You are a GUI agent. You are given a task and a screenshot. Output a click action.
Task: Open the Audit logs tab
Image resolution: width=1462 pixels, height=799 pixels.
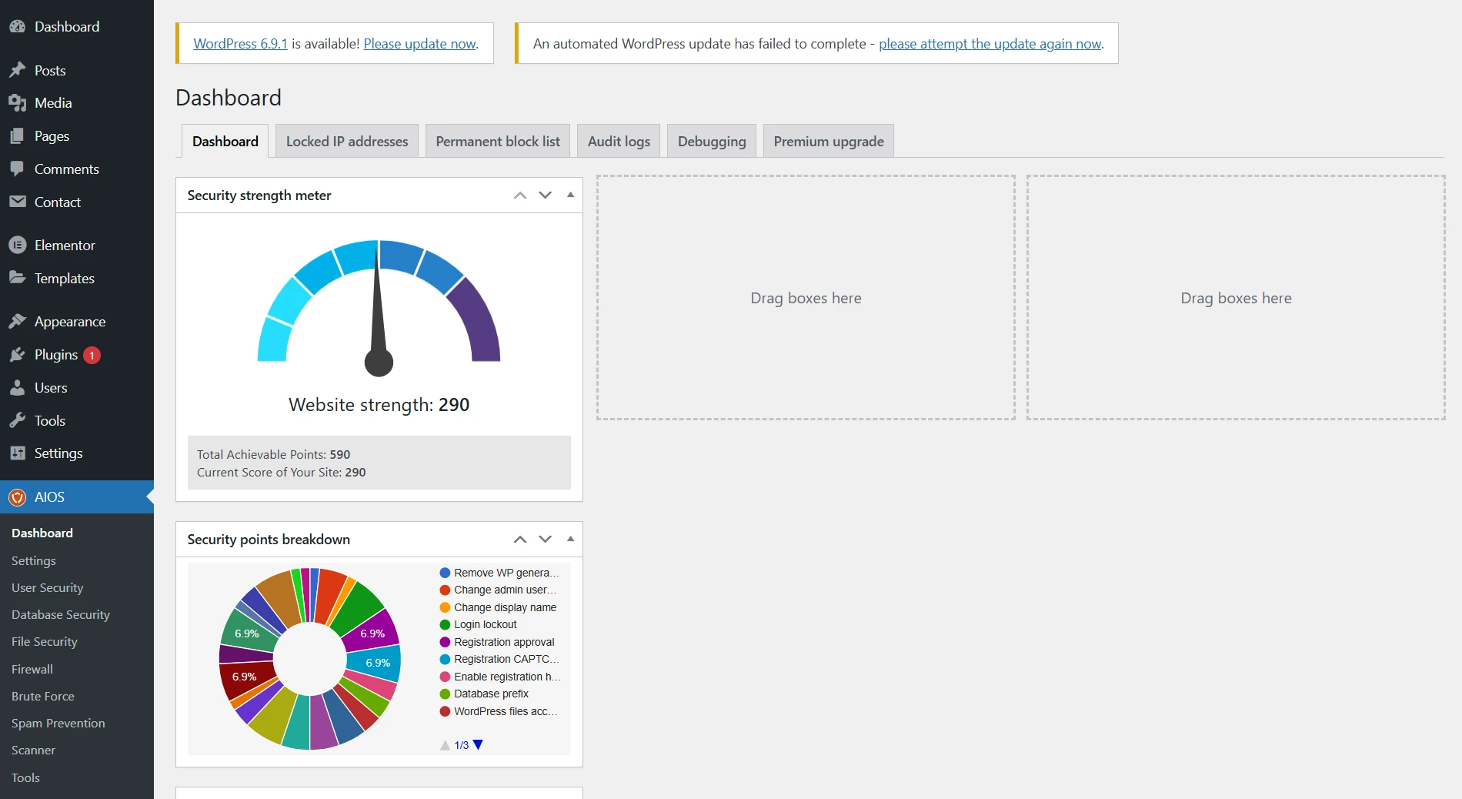coord(619,141)
